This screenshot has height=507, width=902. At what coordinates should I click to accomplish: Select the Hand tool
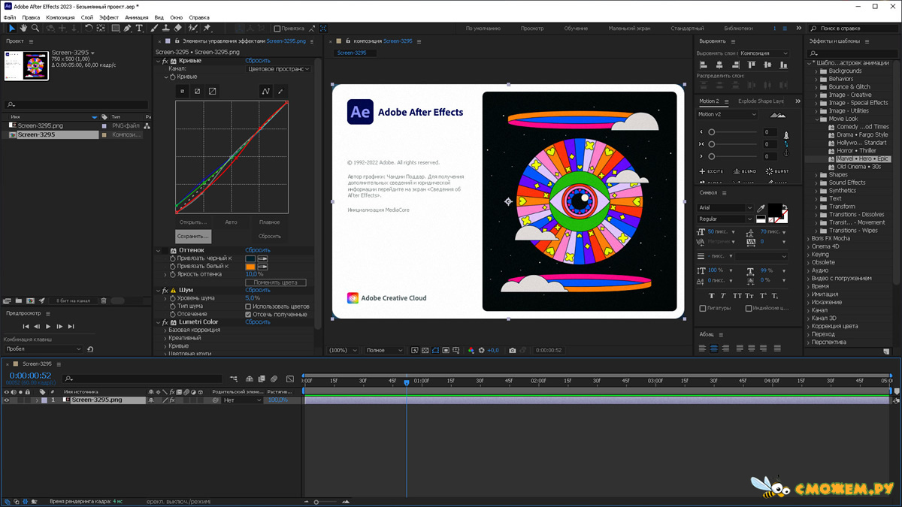23,29
